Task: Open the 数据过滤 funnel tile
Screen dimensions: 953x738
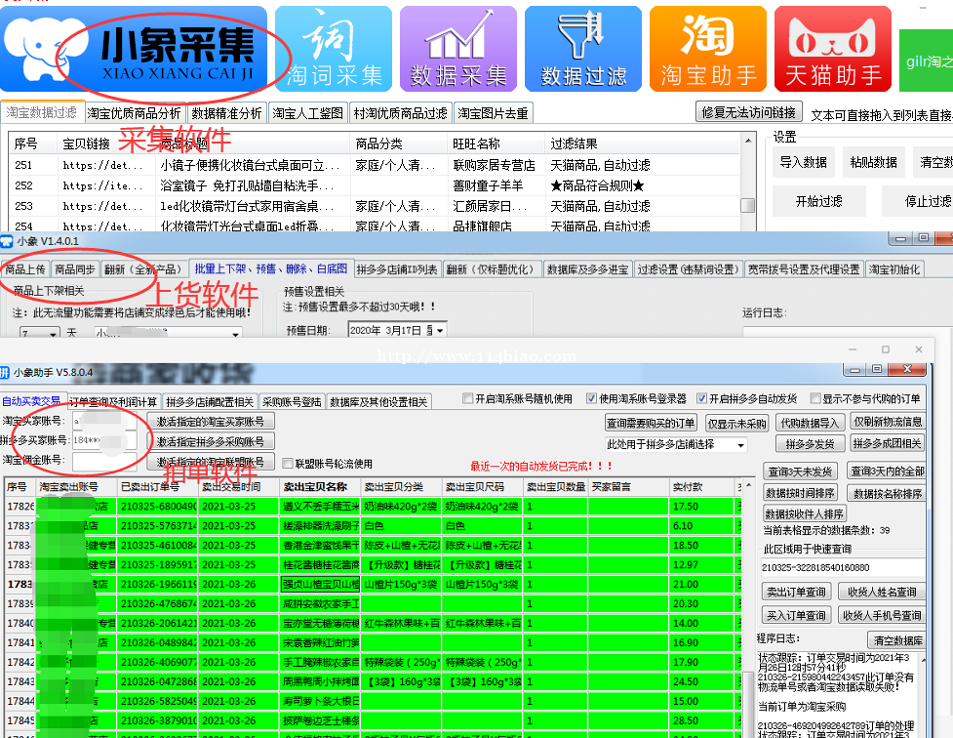Action: pos(583,49)
